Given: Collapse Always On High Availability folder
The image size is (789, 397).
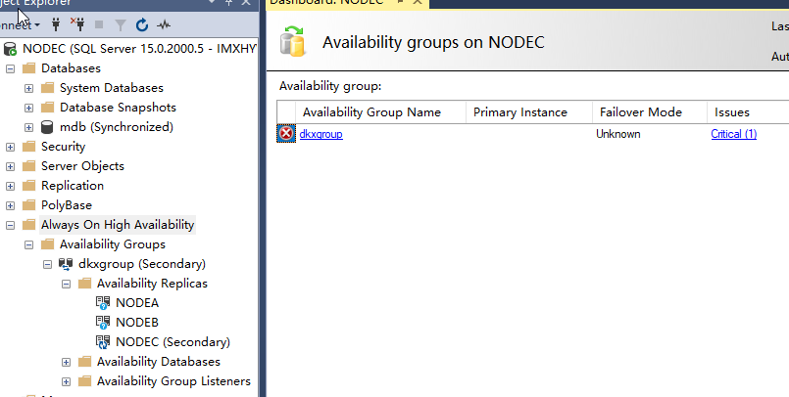Looking at the screenshot, I should pyautogui.click(x=10, y=225).
